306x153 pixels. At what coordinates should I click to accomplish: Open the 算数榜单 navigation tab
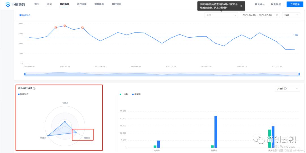coord(99,4)
